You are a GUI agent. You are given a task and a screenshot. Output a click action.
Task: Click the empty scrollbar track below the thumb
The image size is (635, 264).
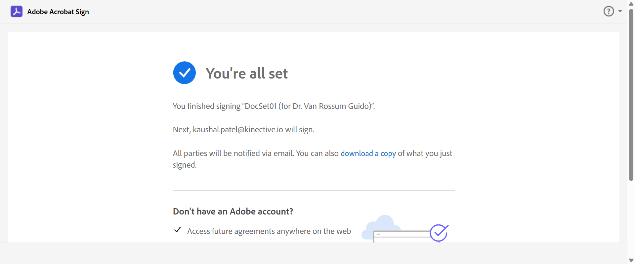[631, 218]
